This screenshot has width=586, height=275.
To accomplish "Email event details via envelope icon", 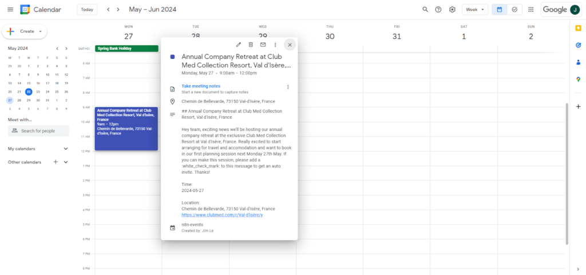I will click(263, 45).
